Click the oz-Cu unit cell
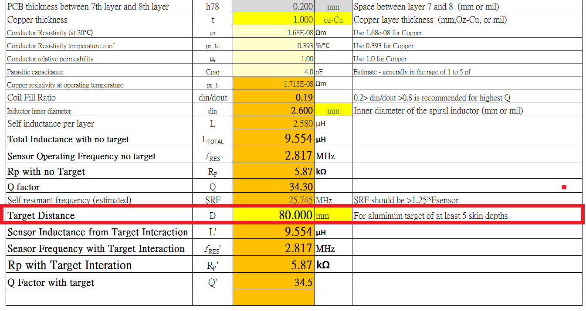Viewport: 586px width, 311px height. click(333, 20)
